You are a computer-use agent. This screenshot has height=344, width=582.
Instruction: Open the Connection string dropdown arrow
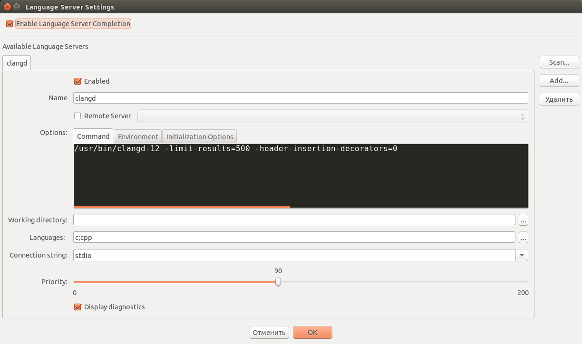(x=521, y=255)
